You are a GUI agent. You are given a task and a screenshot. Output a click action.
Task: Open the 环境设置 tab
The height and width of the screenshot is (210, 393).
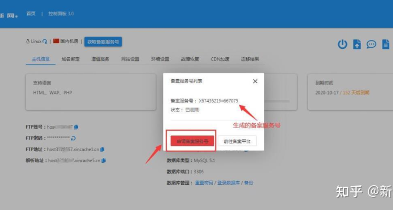tap(160, 59)
